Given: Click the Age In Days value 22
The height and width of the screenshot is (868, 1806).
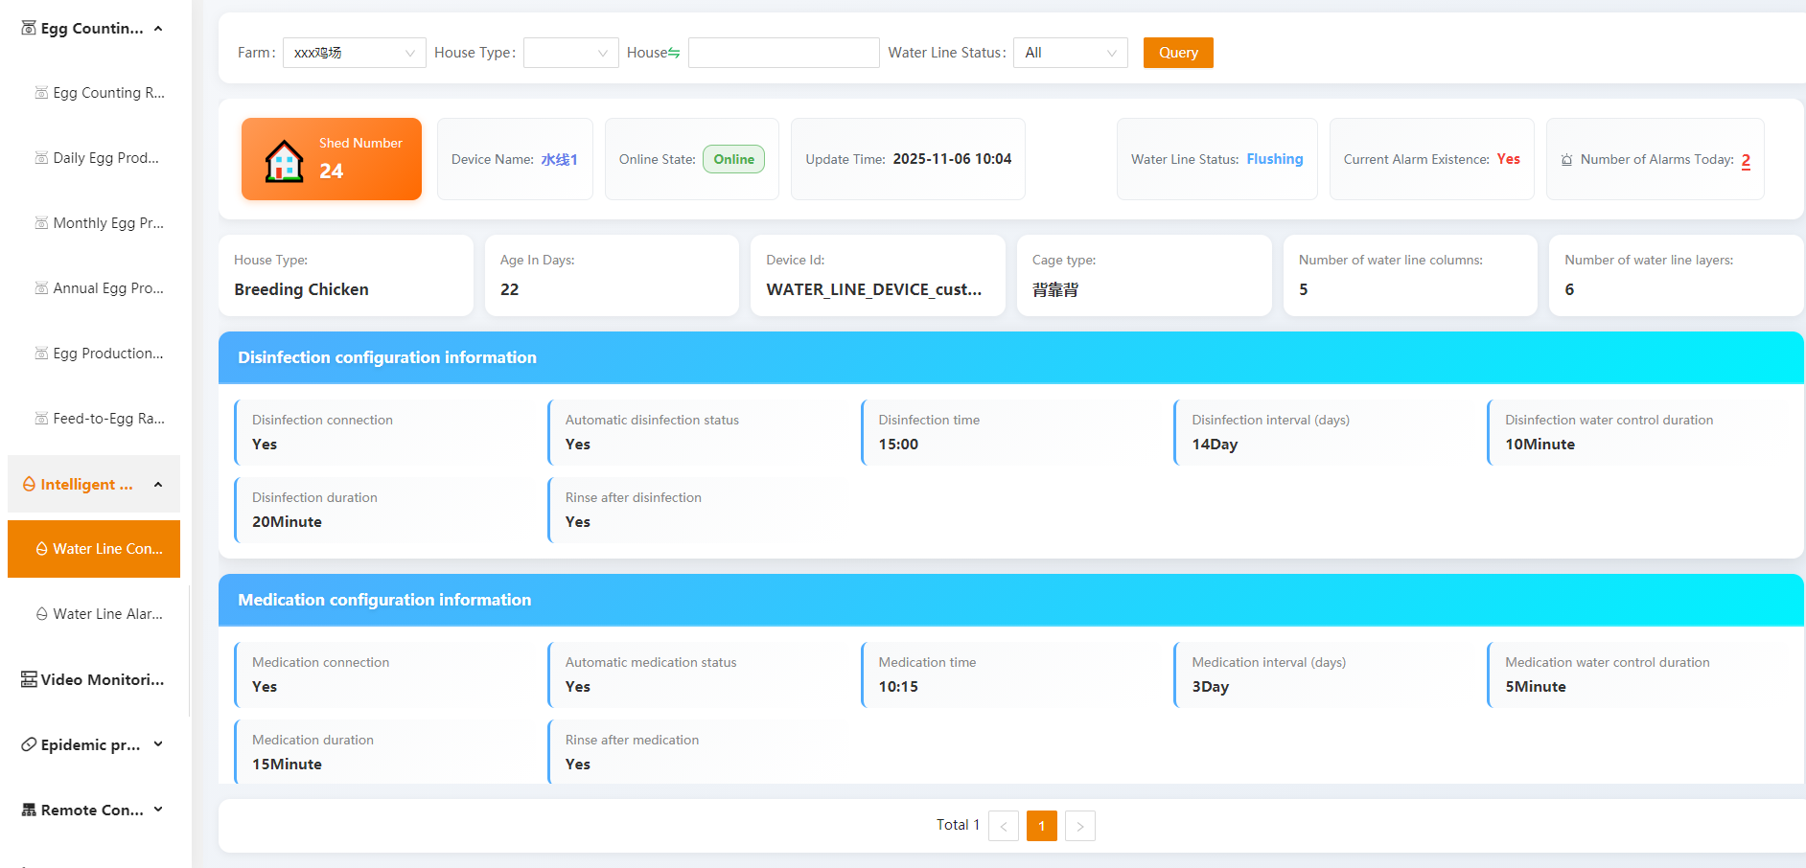Looking at the screenshot, I should coord(509,289).
